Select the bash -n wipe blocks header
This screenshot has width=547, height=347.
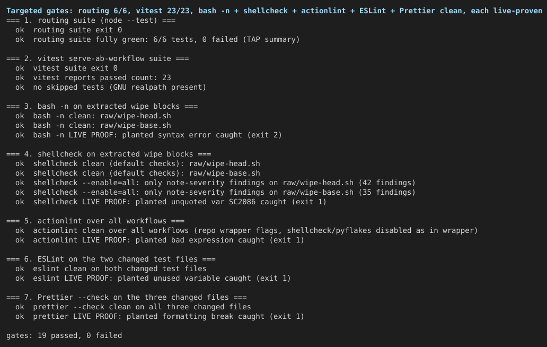pos(102,107)
